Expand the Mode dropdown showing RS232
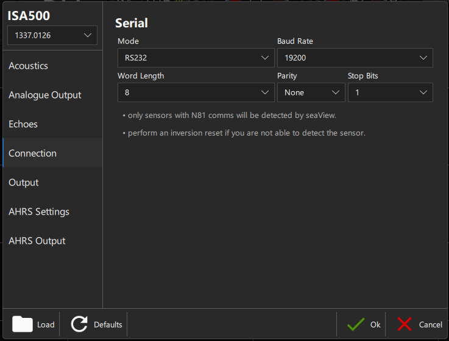The height and width of the screenshot is (341, 449). (x=196, y=58)
